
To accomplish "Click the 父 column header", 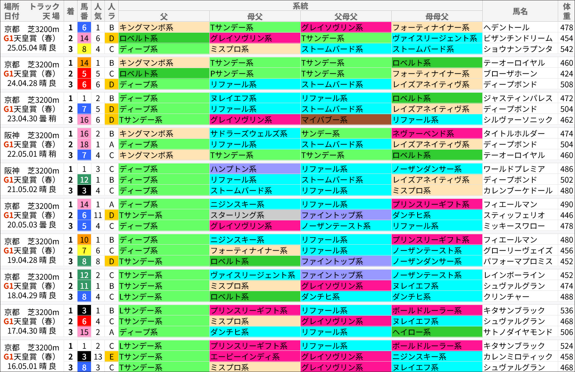I will (x=163, y=16).
